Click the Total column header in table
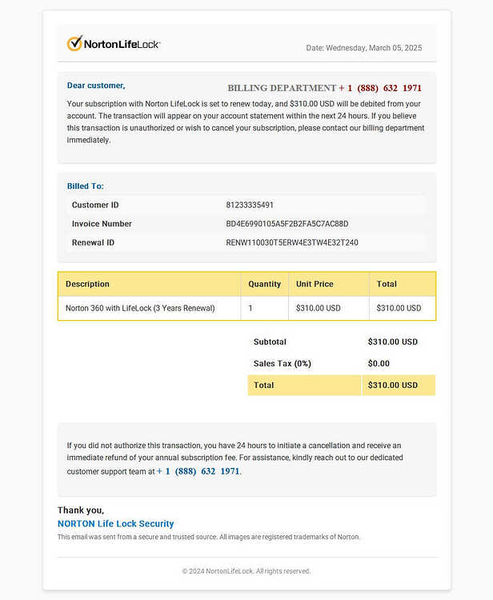 [x=387, y=284]
